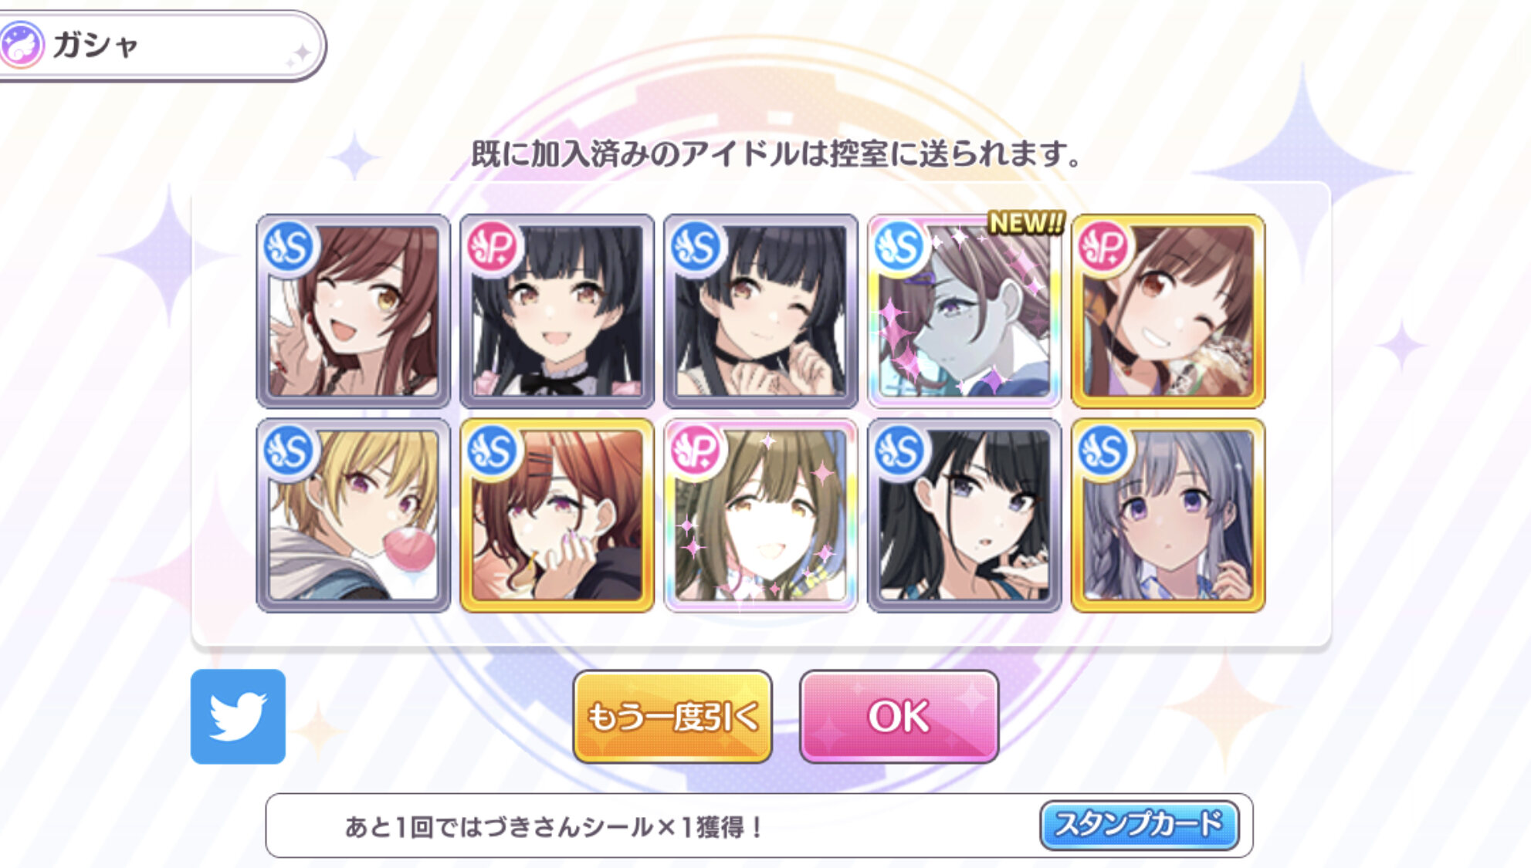Click the blue Twitter share icon
This screenshot has height=868, width=1531.
tap(238, 716)
